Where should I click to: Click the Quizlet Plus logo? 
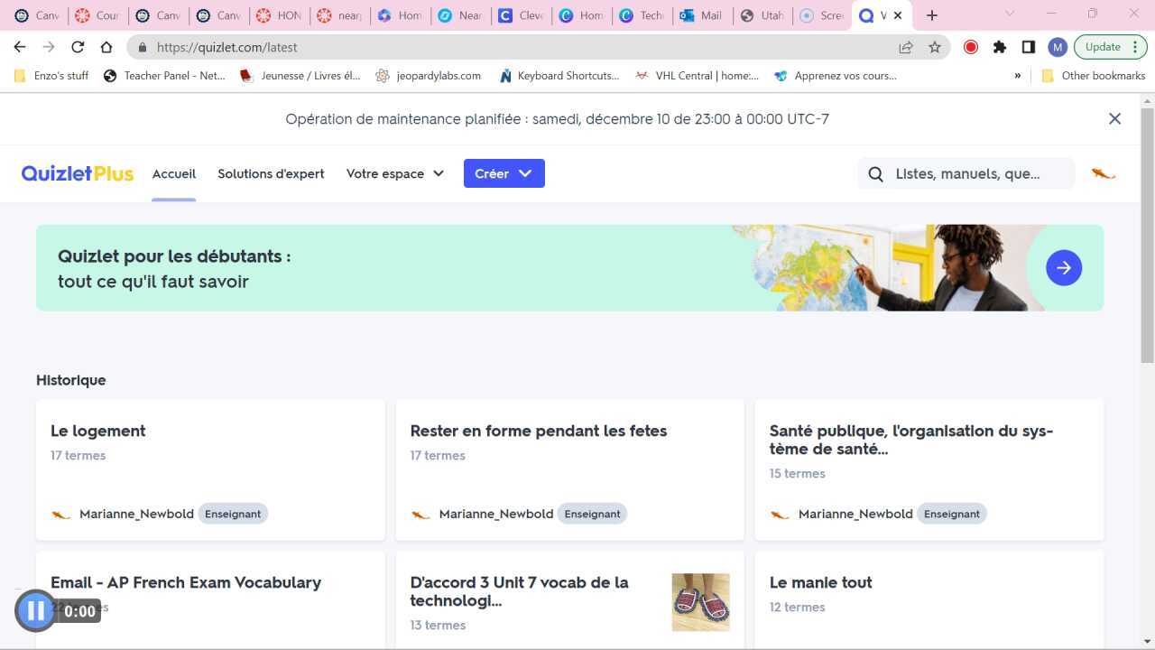click(77, 173)
